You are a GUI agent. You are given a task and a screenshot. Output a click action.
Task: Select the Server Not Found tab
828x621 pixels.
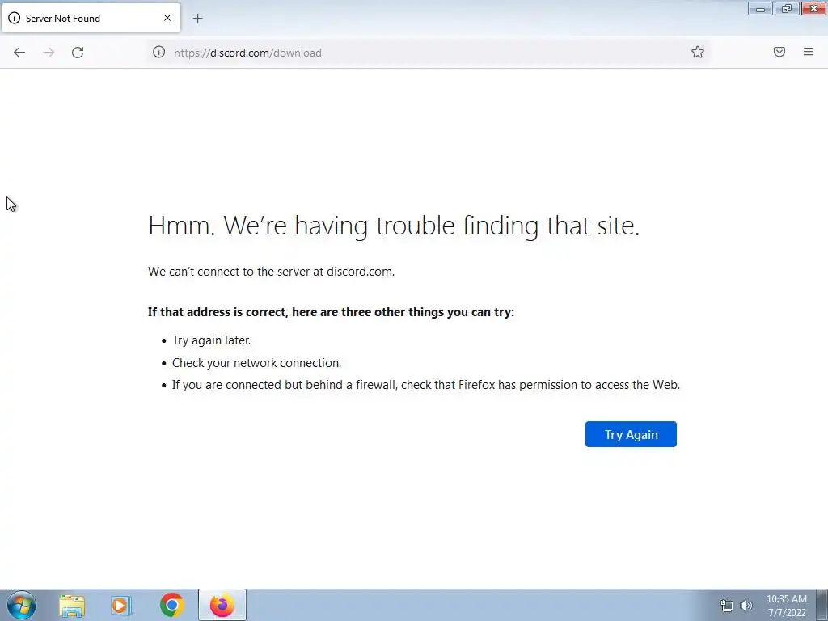pyautogui.click(x=91, y=18)
